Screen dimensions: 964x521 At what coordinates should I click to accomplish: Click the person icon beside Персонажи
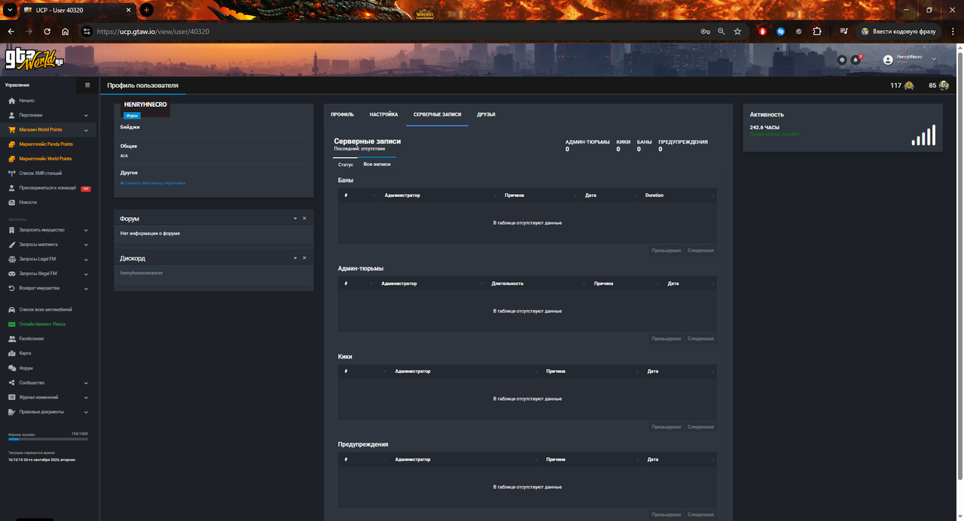click(x=11, y=115)
